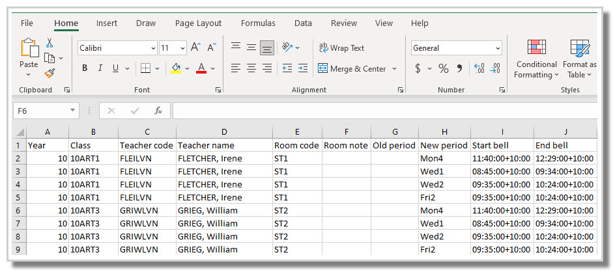This screenshot has height=272, width=613.
Task: Click Select All corner triangle
Action: 20,132
